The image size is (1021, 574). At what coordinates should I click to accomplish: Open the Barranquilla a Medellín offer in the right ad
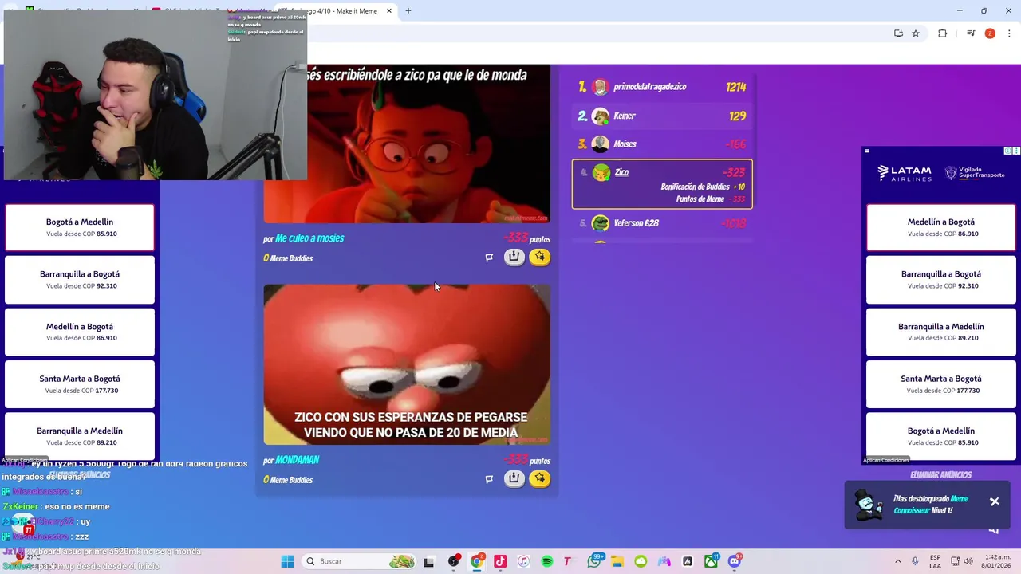(x=941, y=332)
